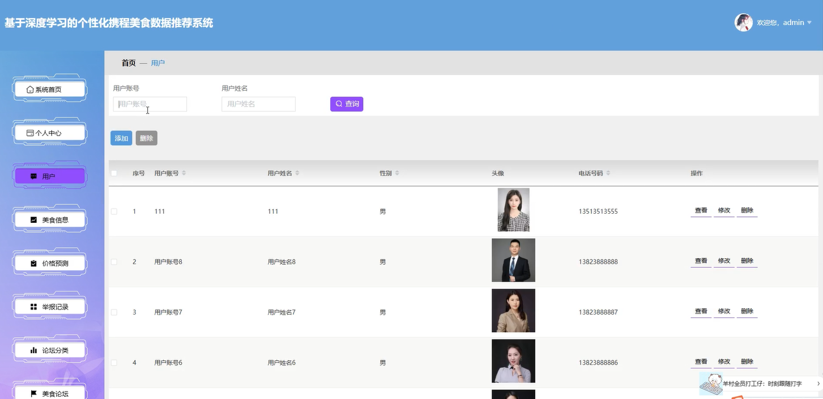Click 查看 for 用户账号6
Screen dimensions: 823x399
(701, 362)
